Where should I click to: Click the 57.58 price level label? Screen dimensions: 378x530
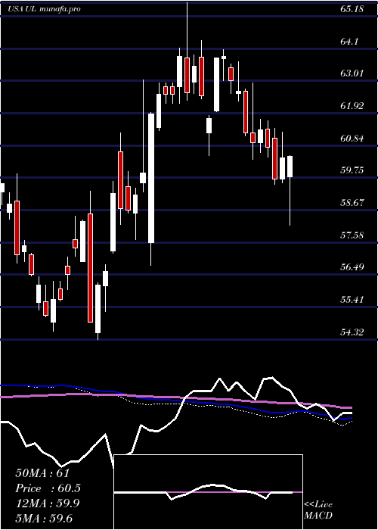(x=352, y=235)
